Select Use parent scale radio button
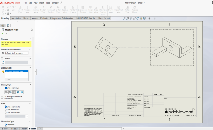Image resolution: width=213 pixels, height=130 pixels. (6, 107)
